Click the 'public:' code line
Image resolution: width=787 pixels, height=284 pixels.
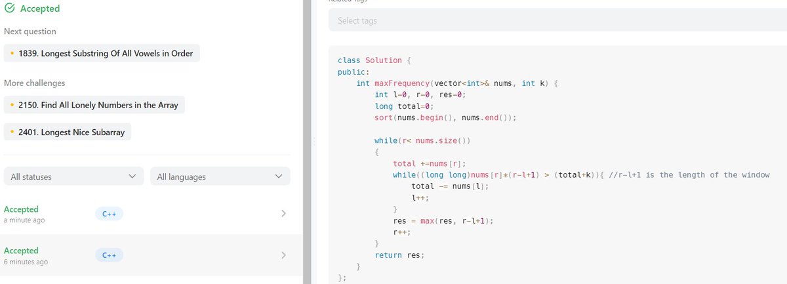[354, 72]
